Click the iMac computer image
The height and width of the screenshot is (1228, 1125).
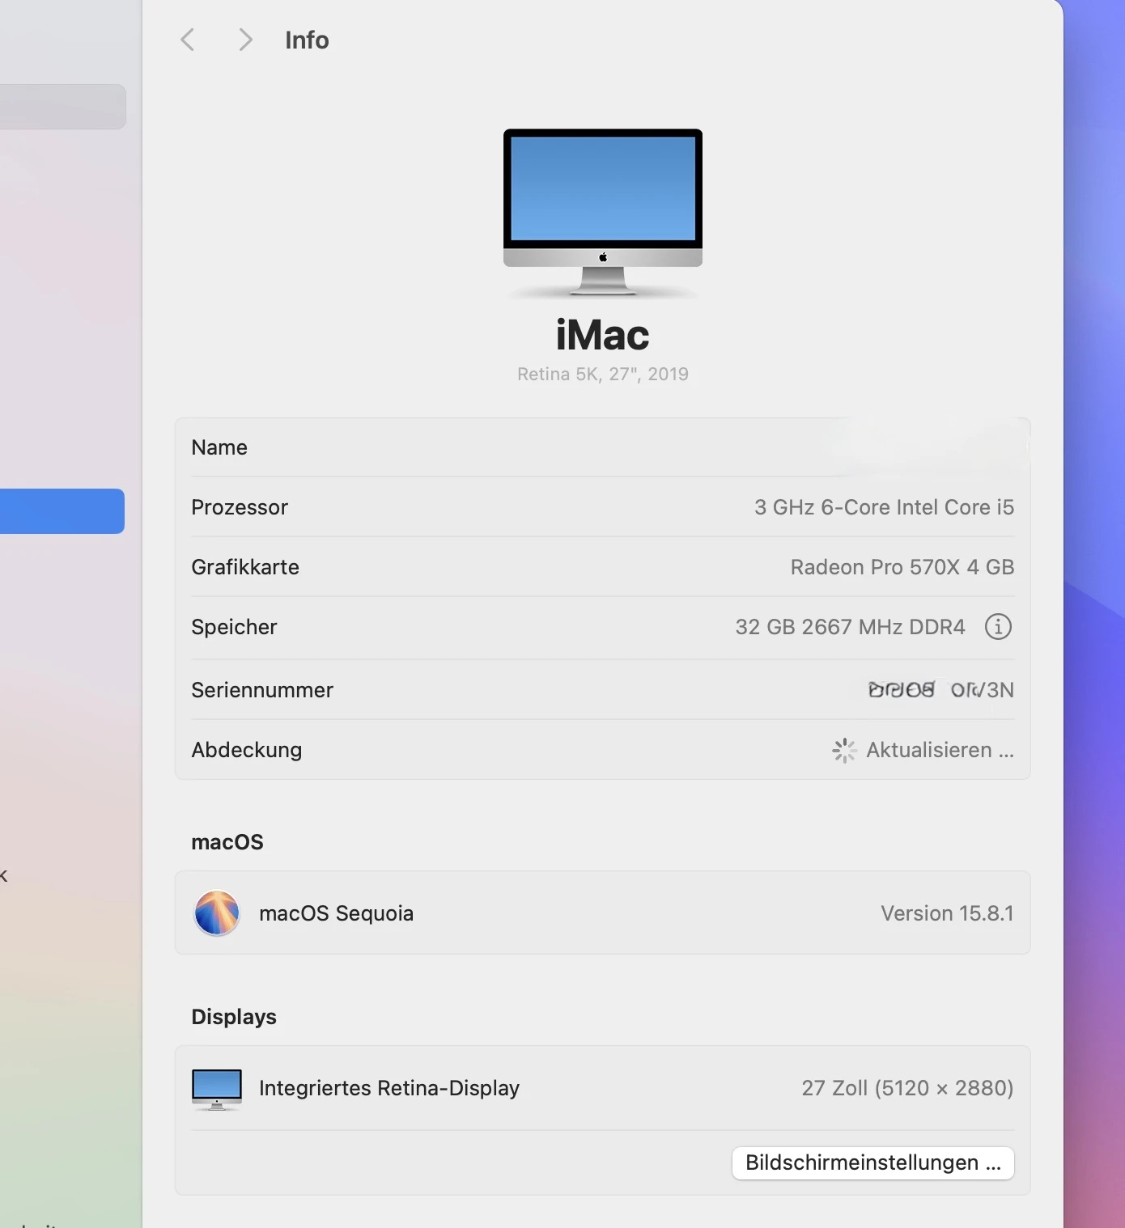pos(603,213)
